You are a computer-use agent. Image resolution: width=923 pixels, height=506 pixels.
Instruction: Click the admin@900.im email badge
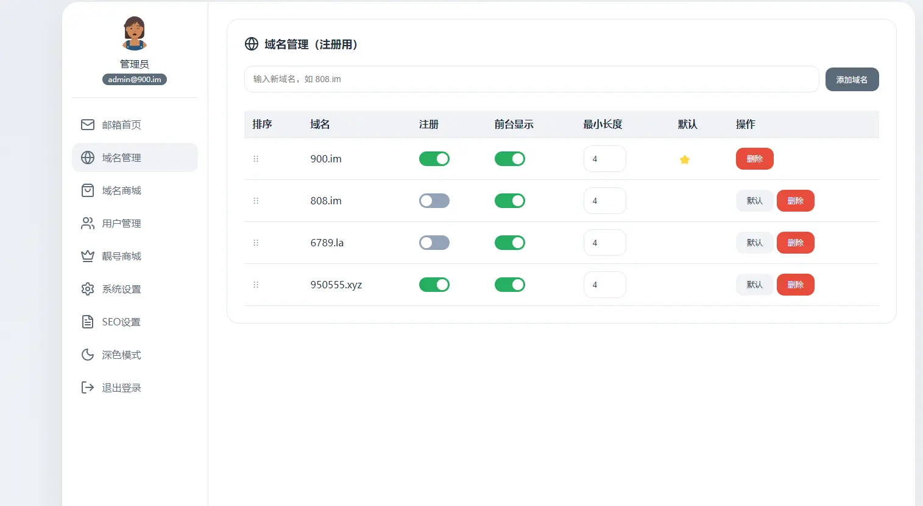[x=135, y=80]
